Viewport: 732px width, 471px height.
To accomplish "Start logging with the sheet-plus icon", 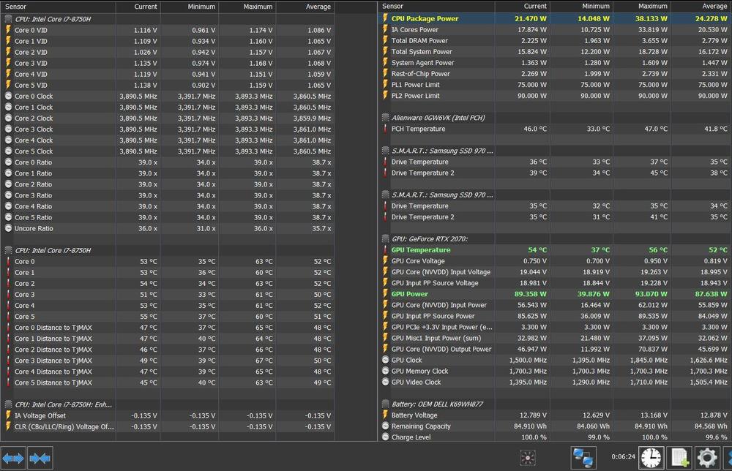I will 680,458.
